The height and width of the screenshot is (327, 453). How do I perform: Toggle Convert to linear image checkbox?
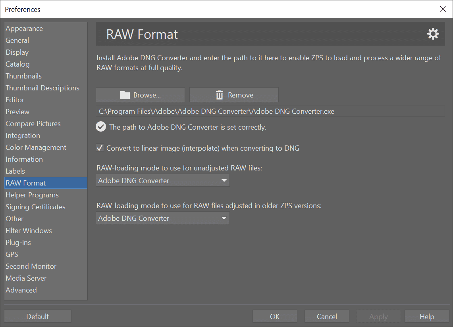[100, 148]
